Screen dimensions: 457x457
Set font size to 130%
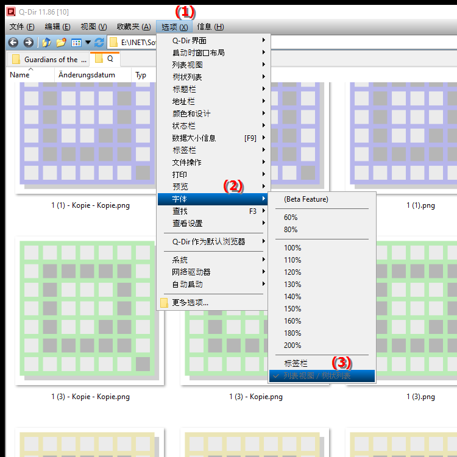(x=322, y=285)
